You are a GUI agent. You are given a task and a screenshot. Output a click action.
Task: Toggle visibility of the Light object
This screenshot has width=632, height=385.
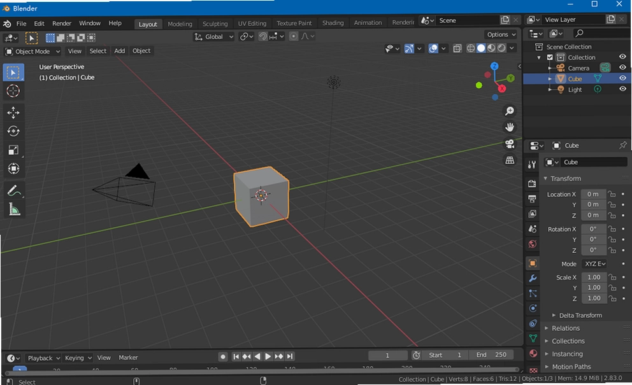click(622, 89)
